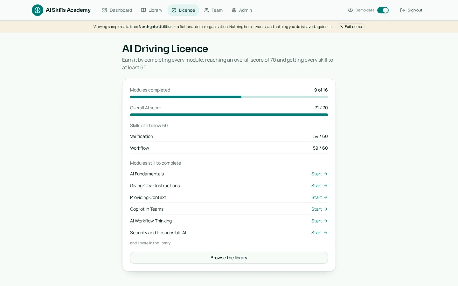This screenshot has height=286, width=458.
Task: Click the Northgate Utilities organisation name
Action: 156,27
